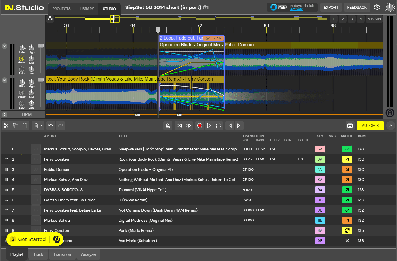The image size is (397, 261).
Task: Switch to the Transition bottom tab
Action: [x=62, y=254]
